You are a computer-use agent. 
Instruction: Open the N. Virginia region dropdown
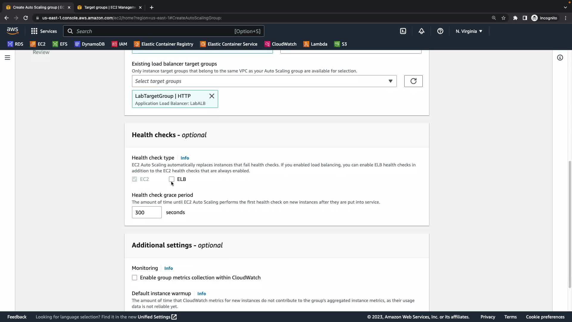(469, 31)
